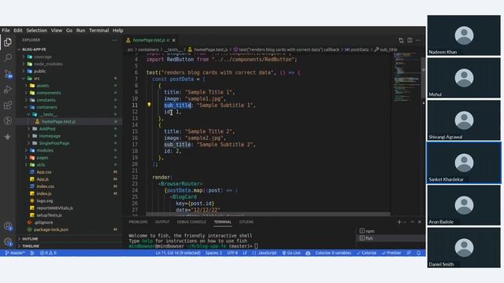Viewport: 504px width, 283px height.
Task: Expand the components folder
Action: 48,93
